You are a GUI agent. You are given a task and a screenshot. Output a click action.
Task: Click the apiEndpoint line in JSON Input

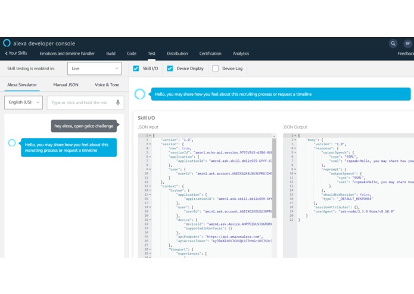tap(219, 236)
